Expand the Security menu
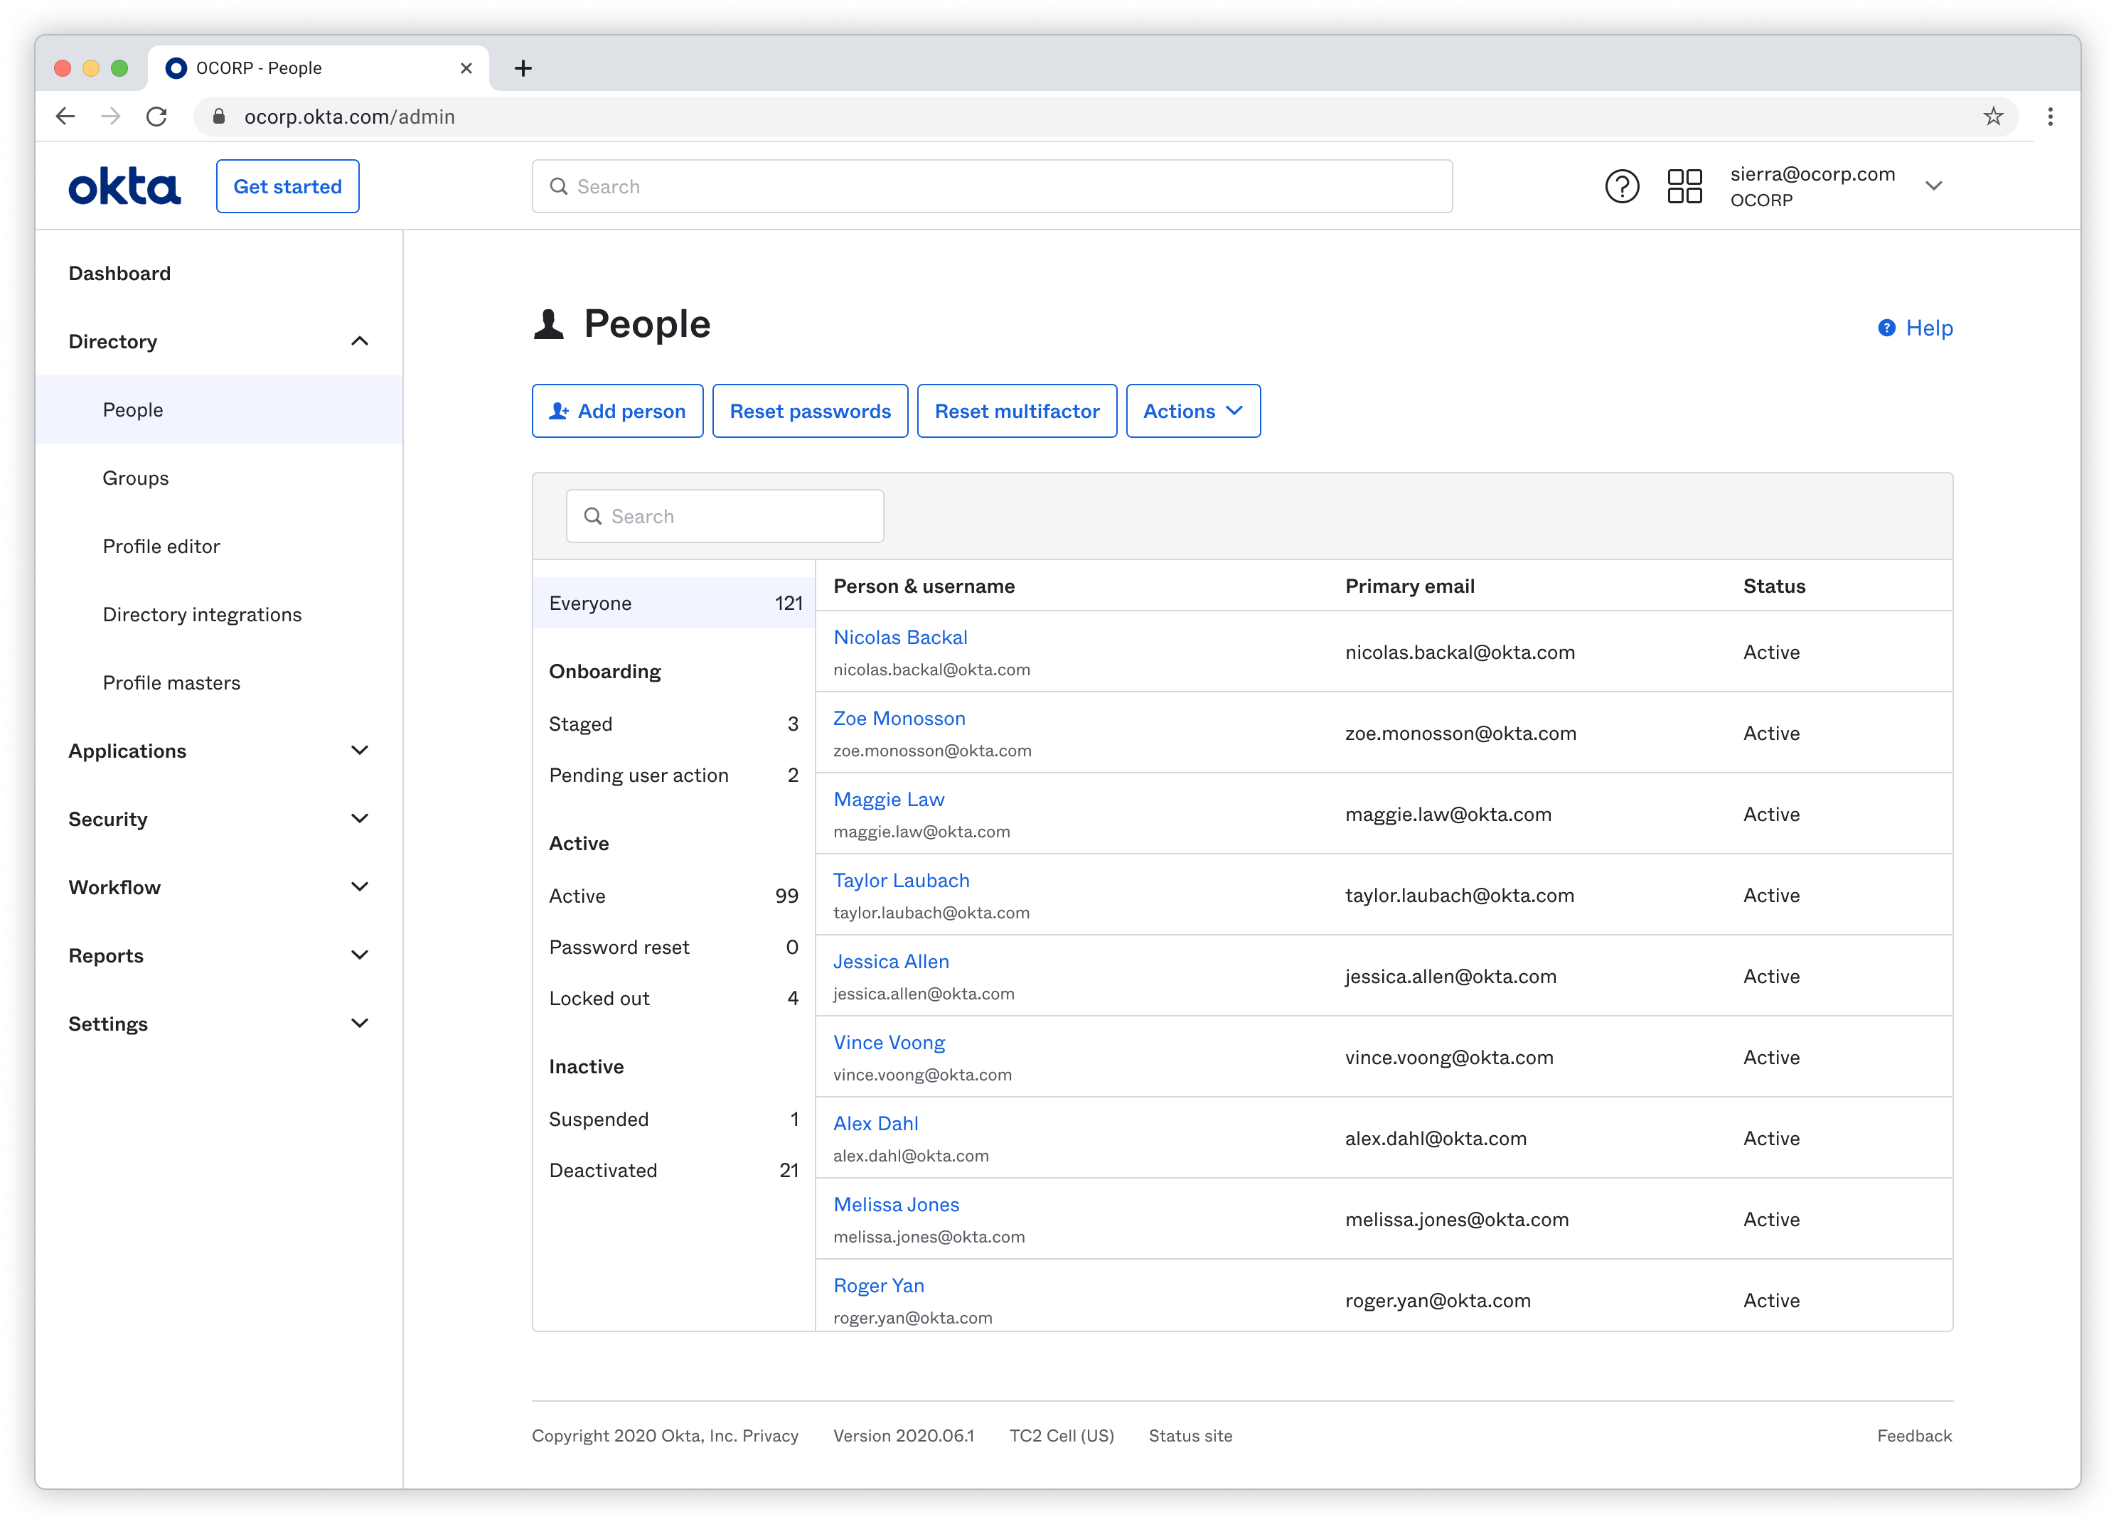This screenshot has width=2116, height=1524. pyautogui.click(x=359, y=819)
